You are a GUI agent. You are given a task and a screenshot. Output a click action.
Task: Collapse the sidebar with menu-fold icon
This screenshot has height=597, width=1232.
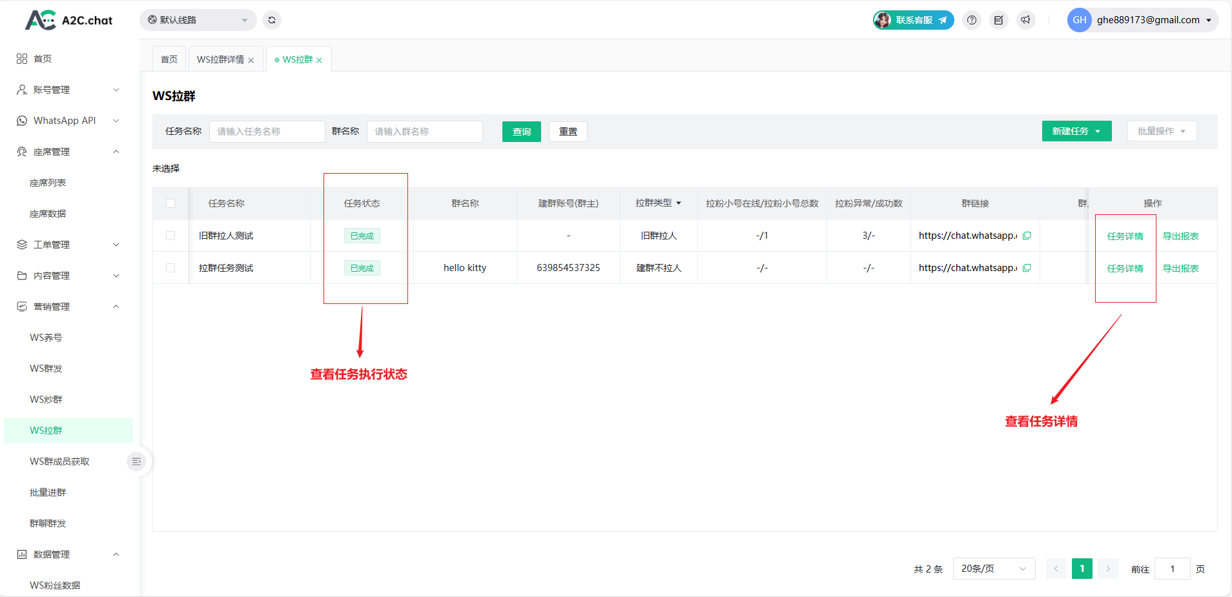click(136, 461)
